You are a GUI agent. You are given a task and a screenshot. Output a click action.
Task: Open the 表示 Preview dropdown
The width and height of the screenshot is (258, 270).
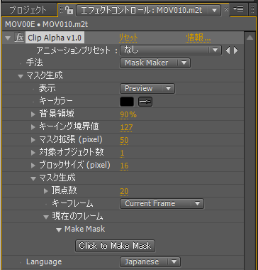coord(147,89)
